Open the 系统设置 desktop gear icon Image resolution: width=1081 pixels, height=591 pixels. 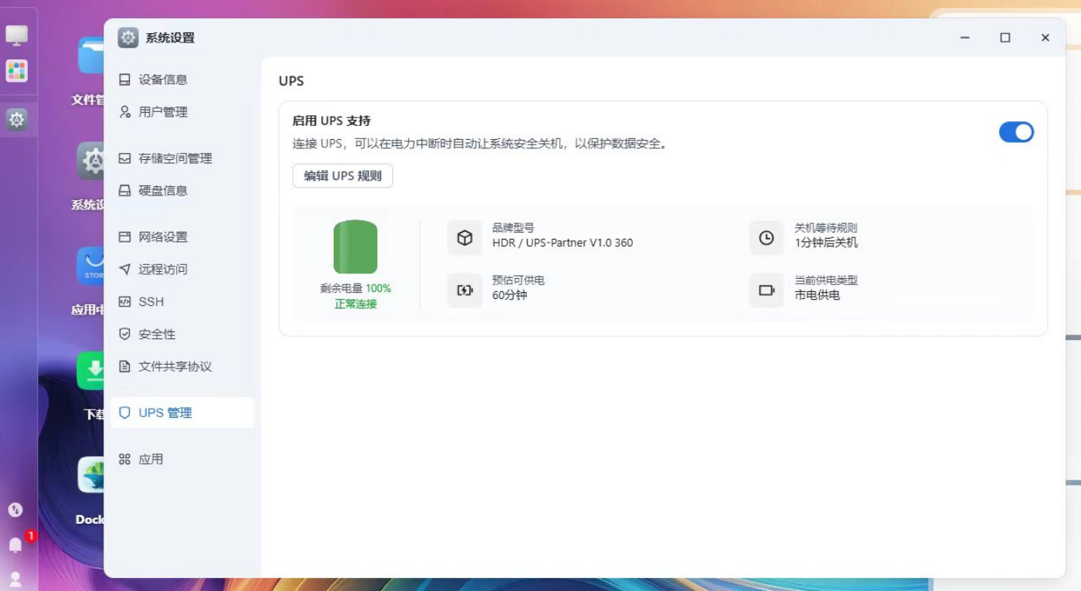pos(91,161)
